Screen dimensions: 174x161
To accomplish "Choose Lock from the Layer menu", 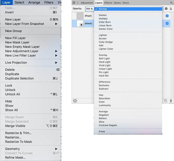I will click(x=31, y=86).
